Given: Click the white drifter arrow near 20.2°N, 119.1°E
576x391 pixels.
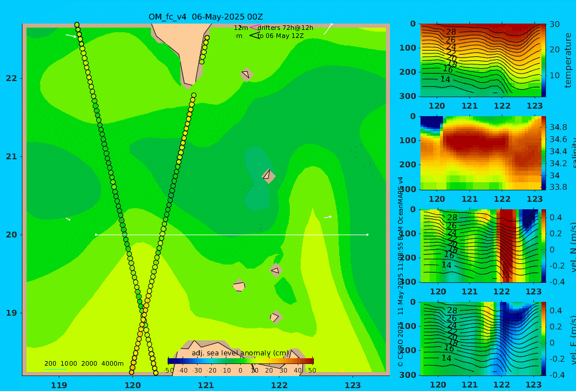Looking at the screenshot, I should click(68, 219).
